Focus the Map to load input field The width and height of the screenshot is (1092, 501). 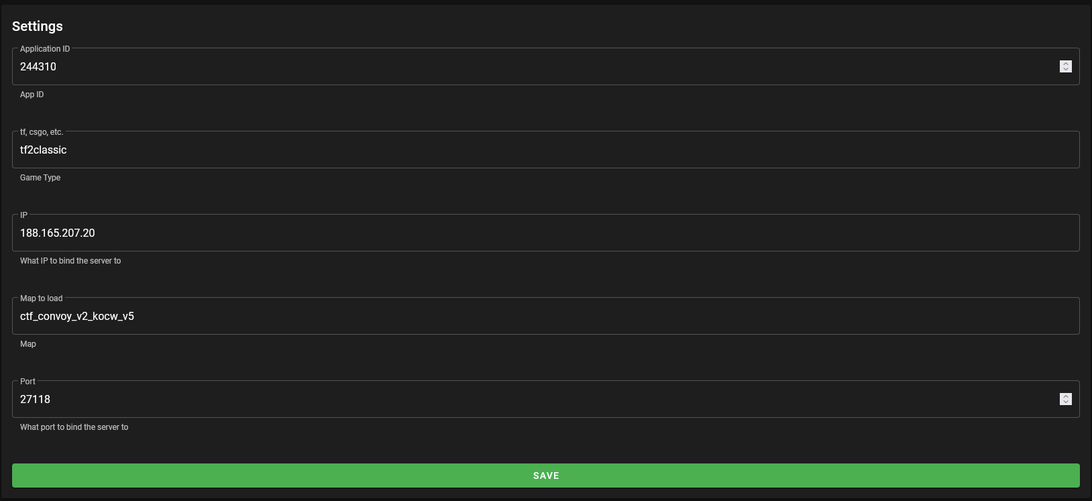coord(546,316)
